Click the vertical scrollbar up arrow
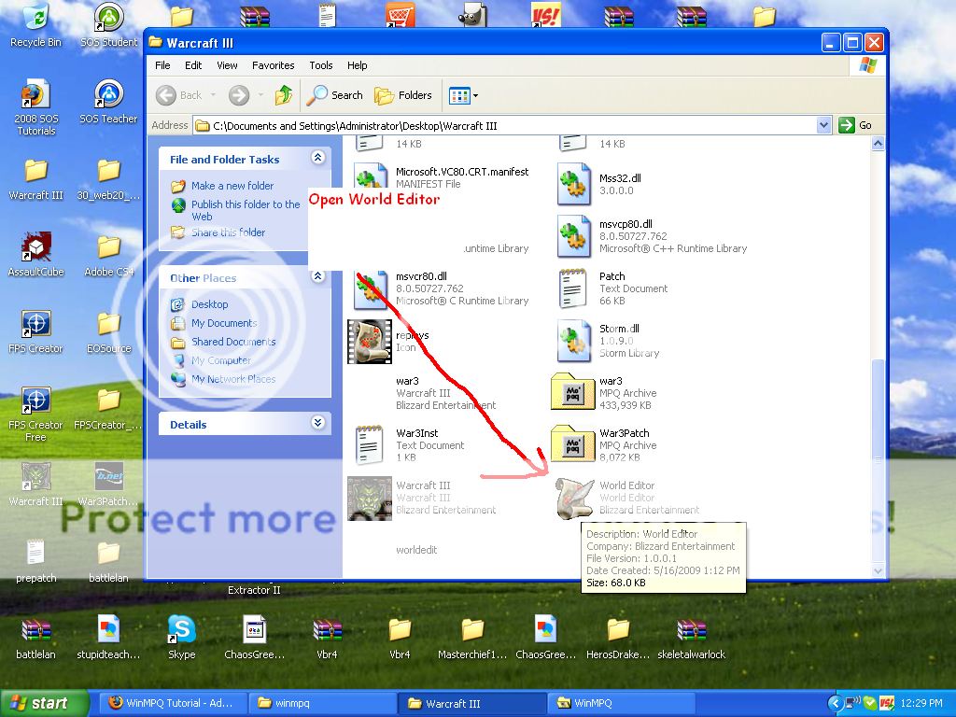The width and height of the screenshot is (956, 717). (x=878, y=144)
